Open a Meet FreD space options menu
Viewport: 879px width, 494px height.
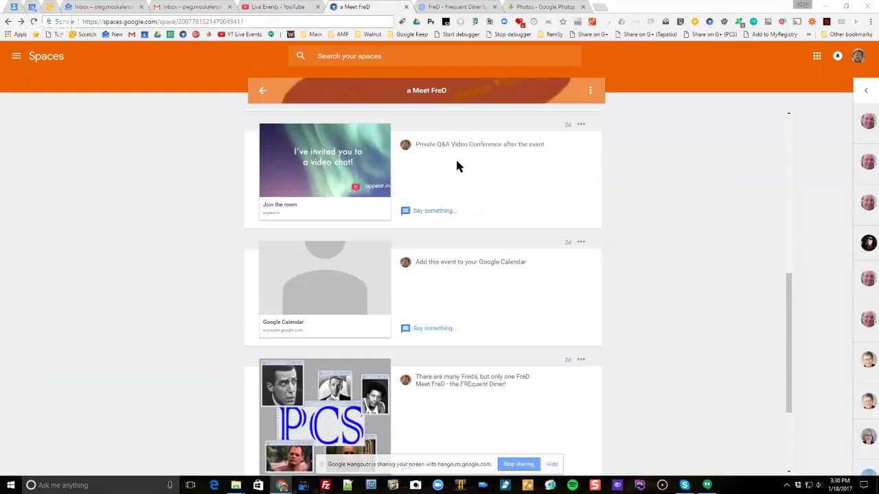591,91
